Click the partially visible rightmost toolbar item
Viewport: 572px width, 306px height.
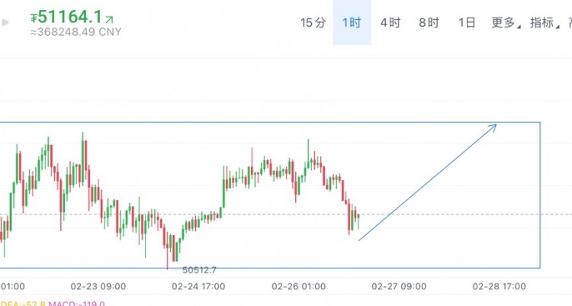570,23
